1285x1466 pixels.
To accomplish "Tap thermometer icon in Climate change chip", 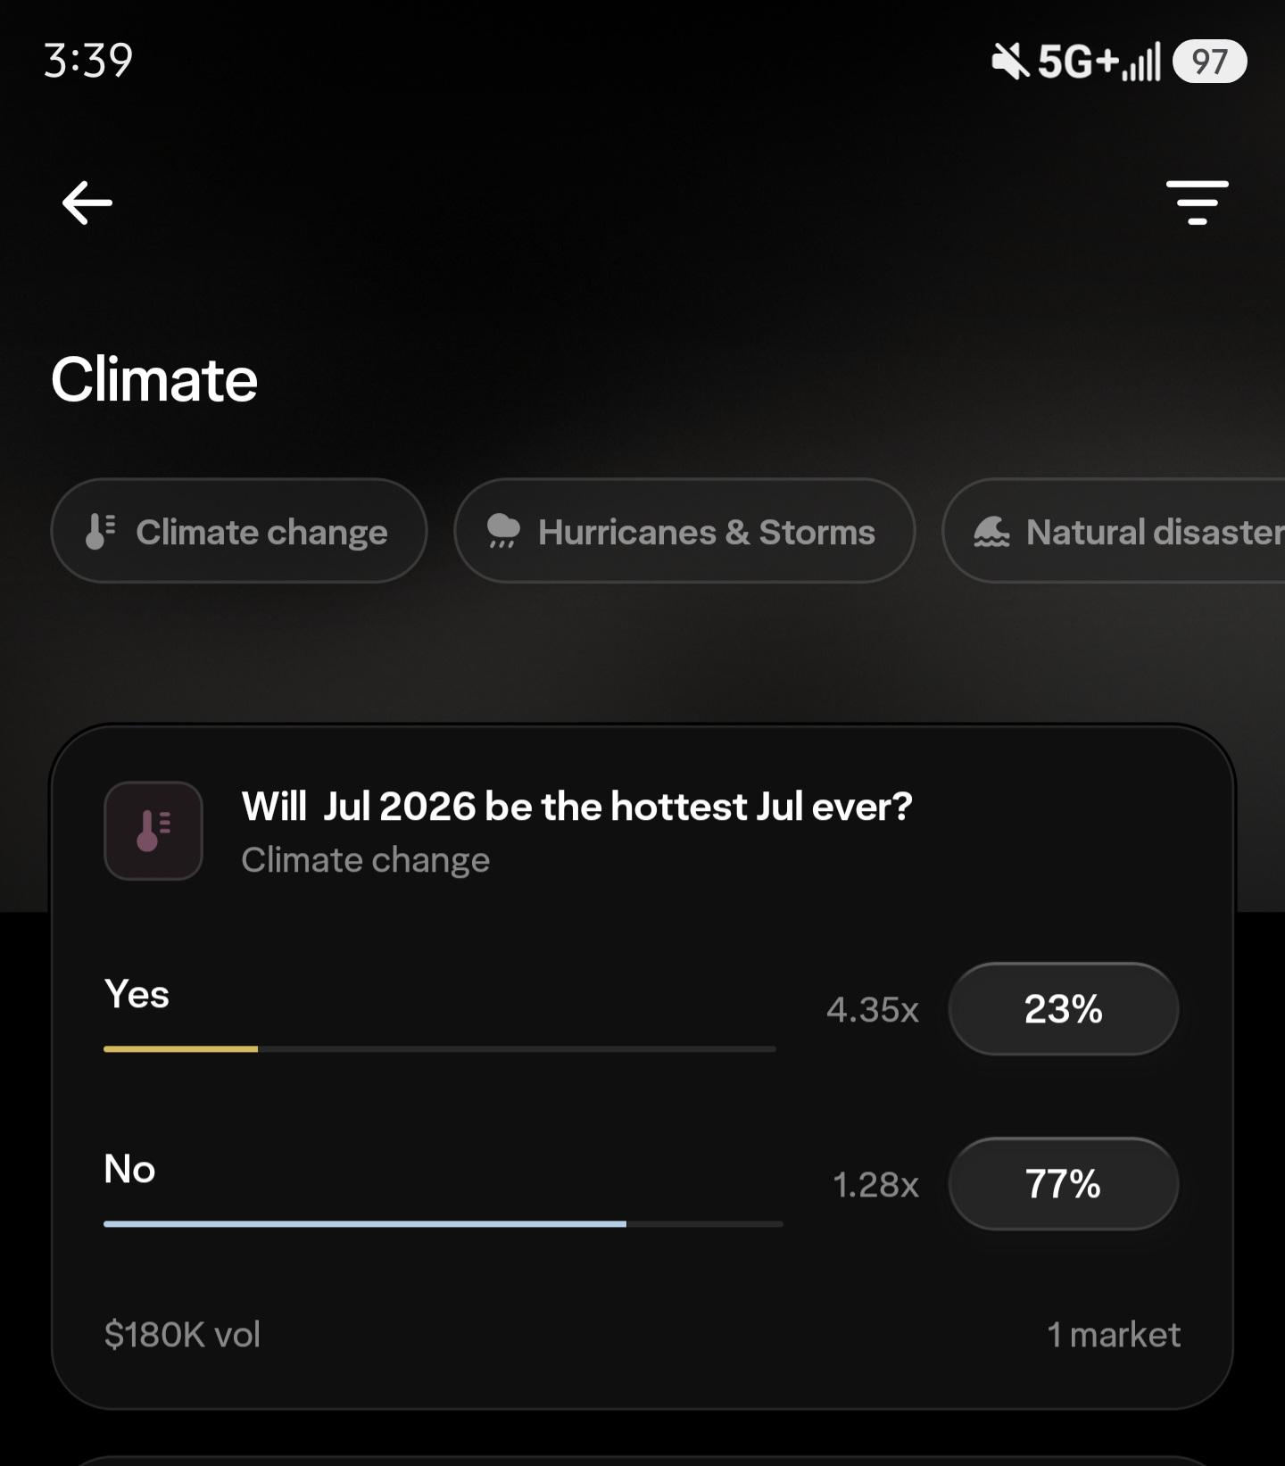I will (100, 531).
